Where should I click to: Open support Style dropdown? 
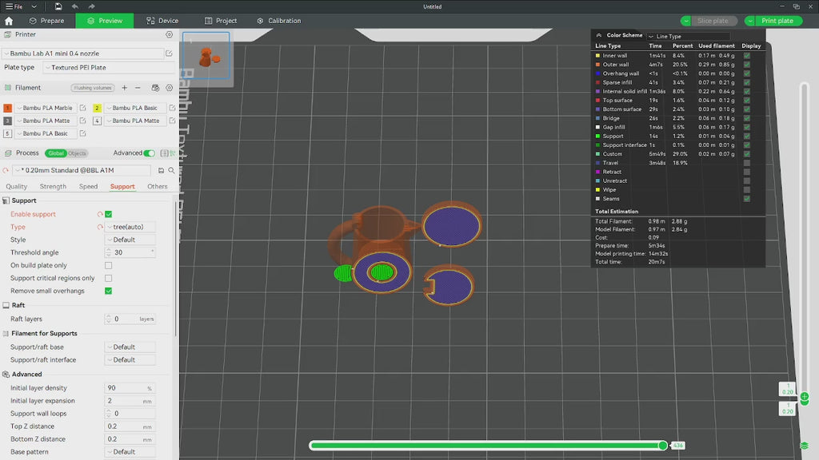[130, 240]
